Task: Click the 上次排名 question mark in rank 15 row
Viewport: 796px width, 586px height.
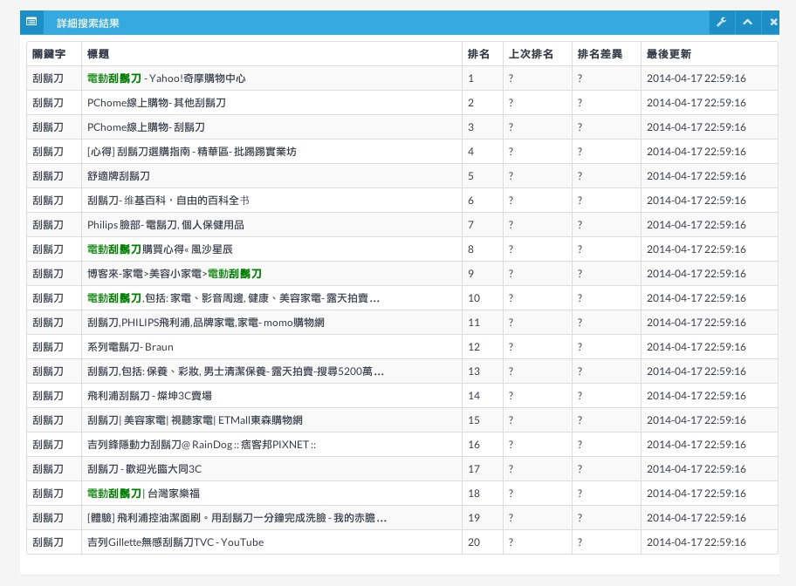Action: tap(511, 419)
